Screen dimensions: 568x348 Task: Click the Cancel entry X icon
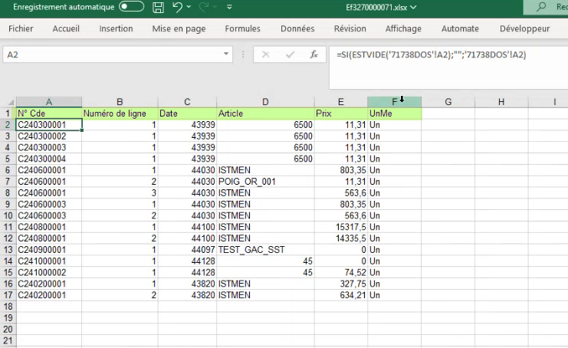pyautogui.click(x=265, y=55)
